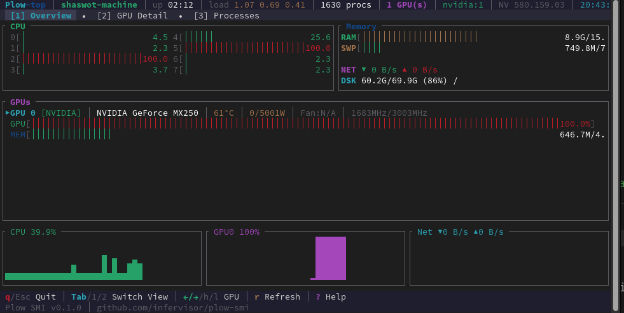Click the ←/→/h/l GPU shortcut
Screen dimensions: 624x313
point(211,296)
